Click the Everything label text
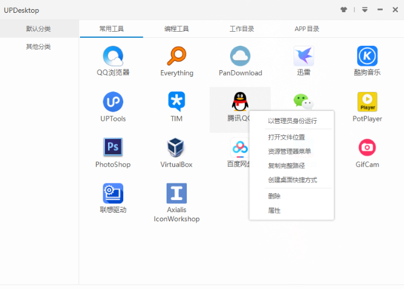The height and width of the screenshot is (289, 404). 177,73
